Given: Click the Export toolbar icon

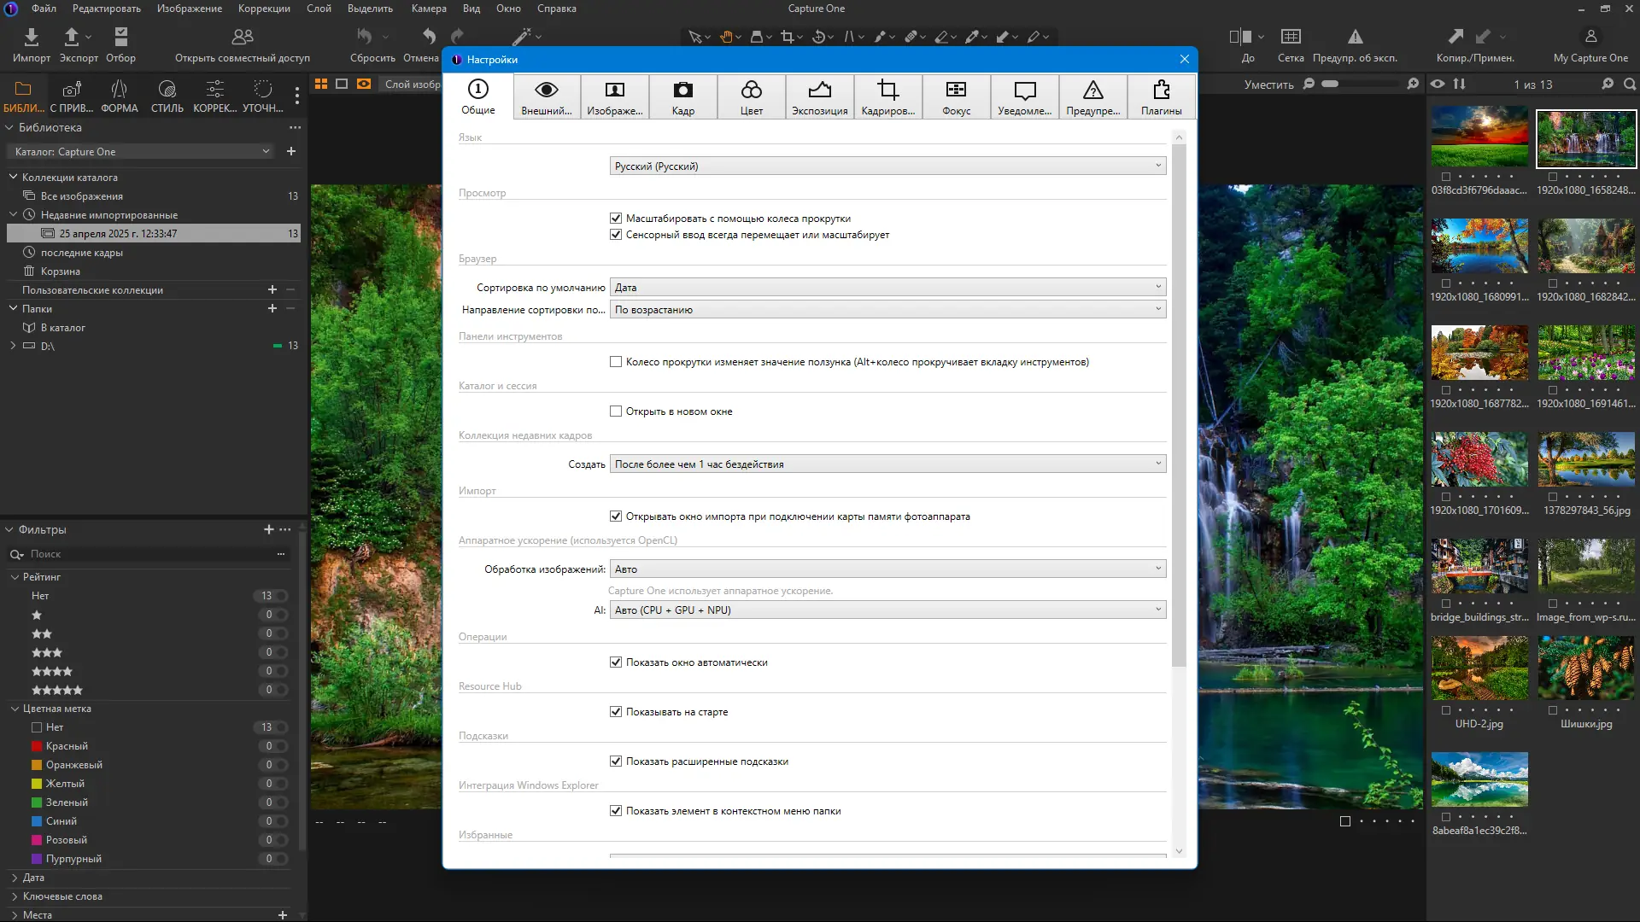Looking at the screenshot, I should click(x=72, y=37).
